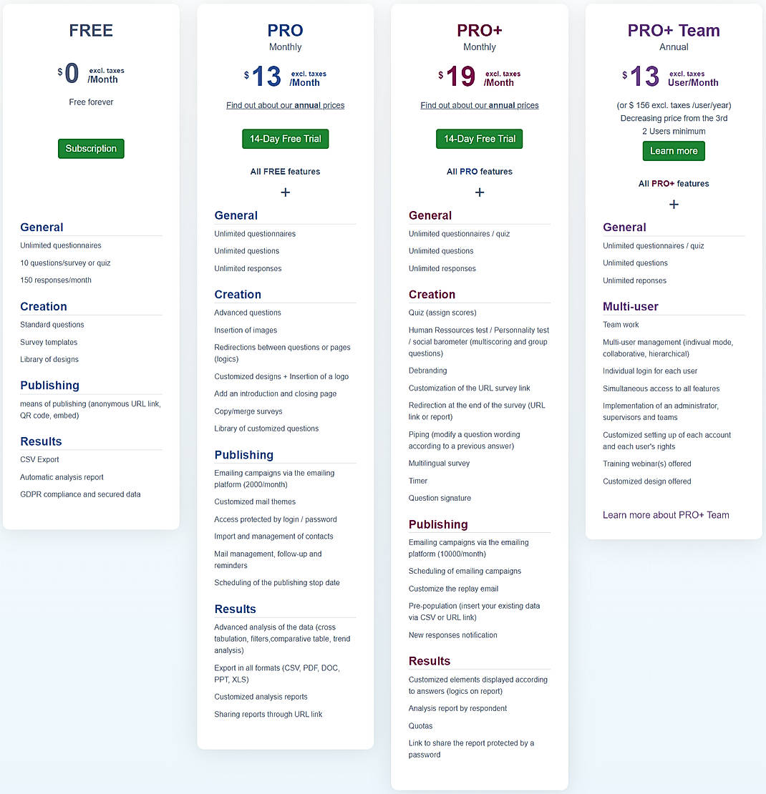
Task: Click Learn more about PRO+ Team
Action: (x=666, y=515)
